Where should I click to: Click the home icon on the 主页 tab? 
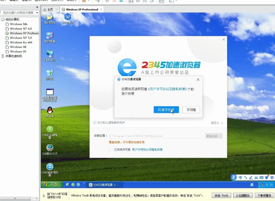[45, 9]
